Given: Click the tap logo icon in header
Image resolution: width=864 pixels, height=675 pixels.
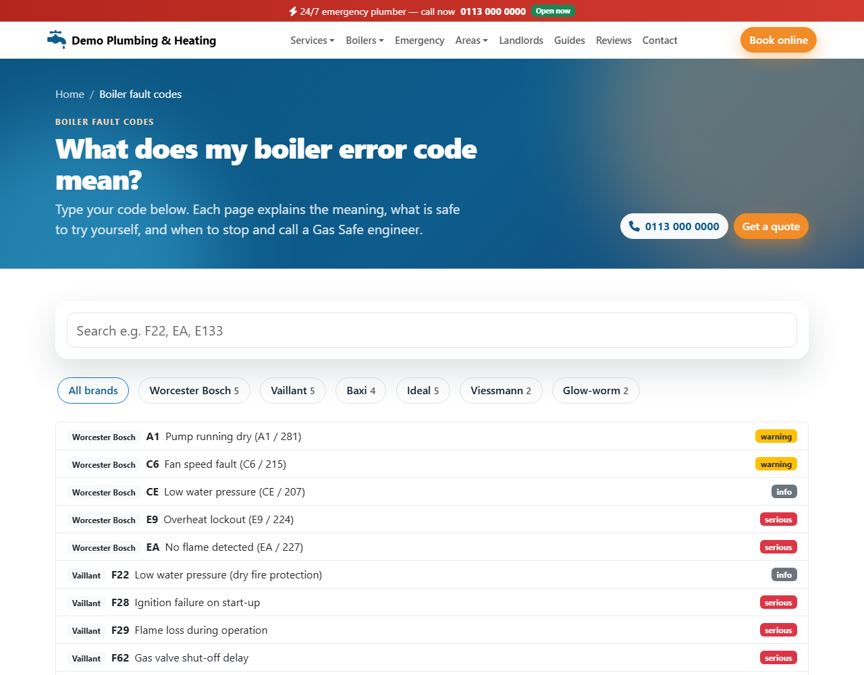Looking at the screenshot, I should (x=57, y=39).
